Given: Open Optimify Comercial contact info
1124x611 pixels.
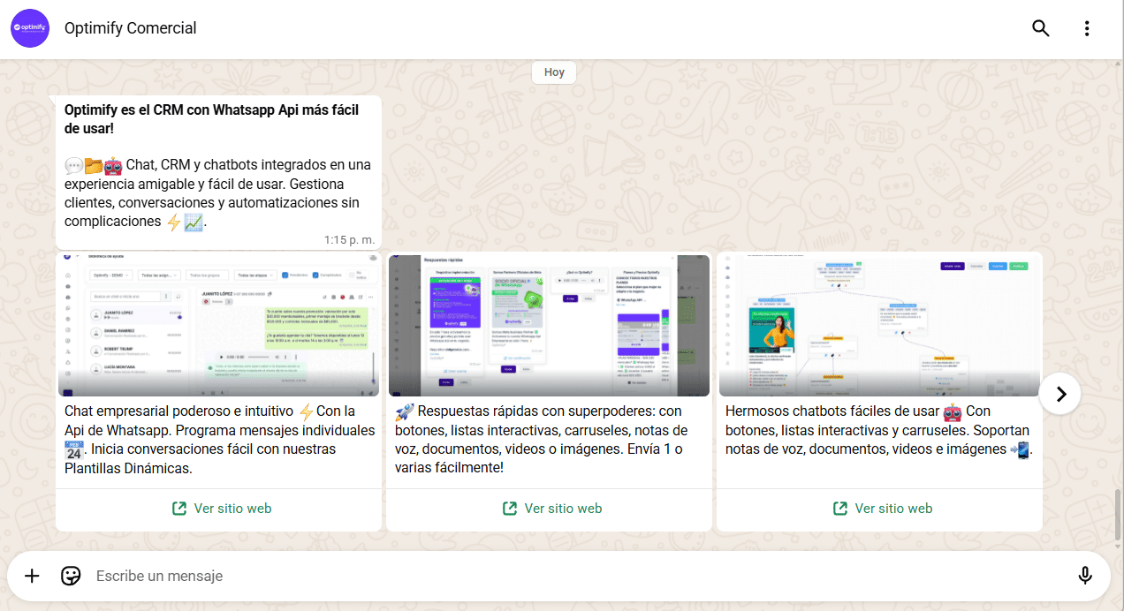Looking at the screenshot, I should tap(131, 28).
